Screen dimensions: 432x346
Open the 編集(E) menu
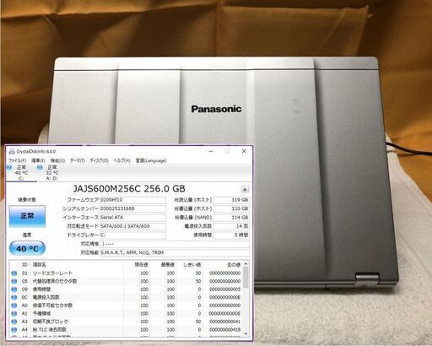tap(38, 160)
